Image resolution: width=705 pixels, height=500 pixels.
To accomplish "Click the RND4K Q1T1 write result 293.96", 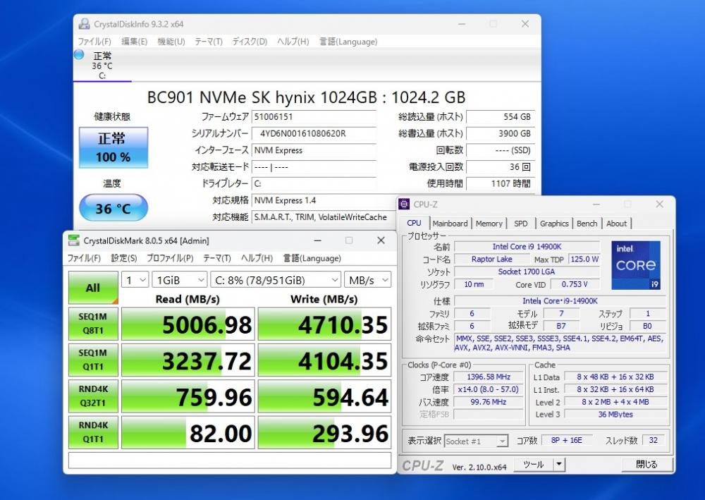I will (x=324, y=432).
